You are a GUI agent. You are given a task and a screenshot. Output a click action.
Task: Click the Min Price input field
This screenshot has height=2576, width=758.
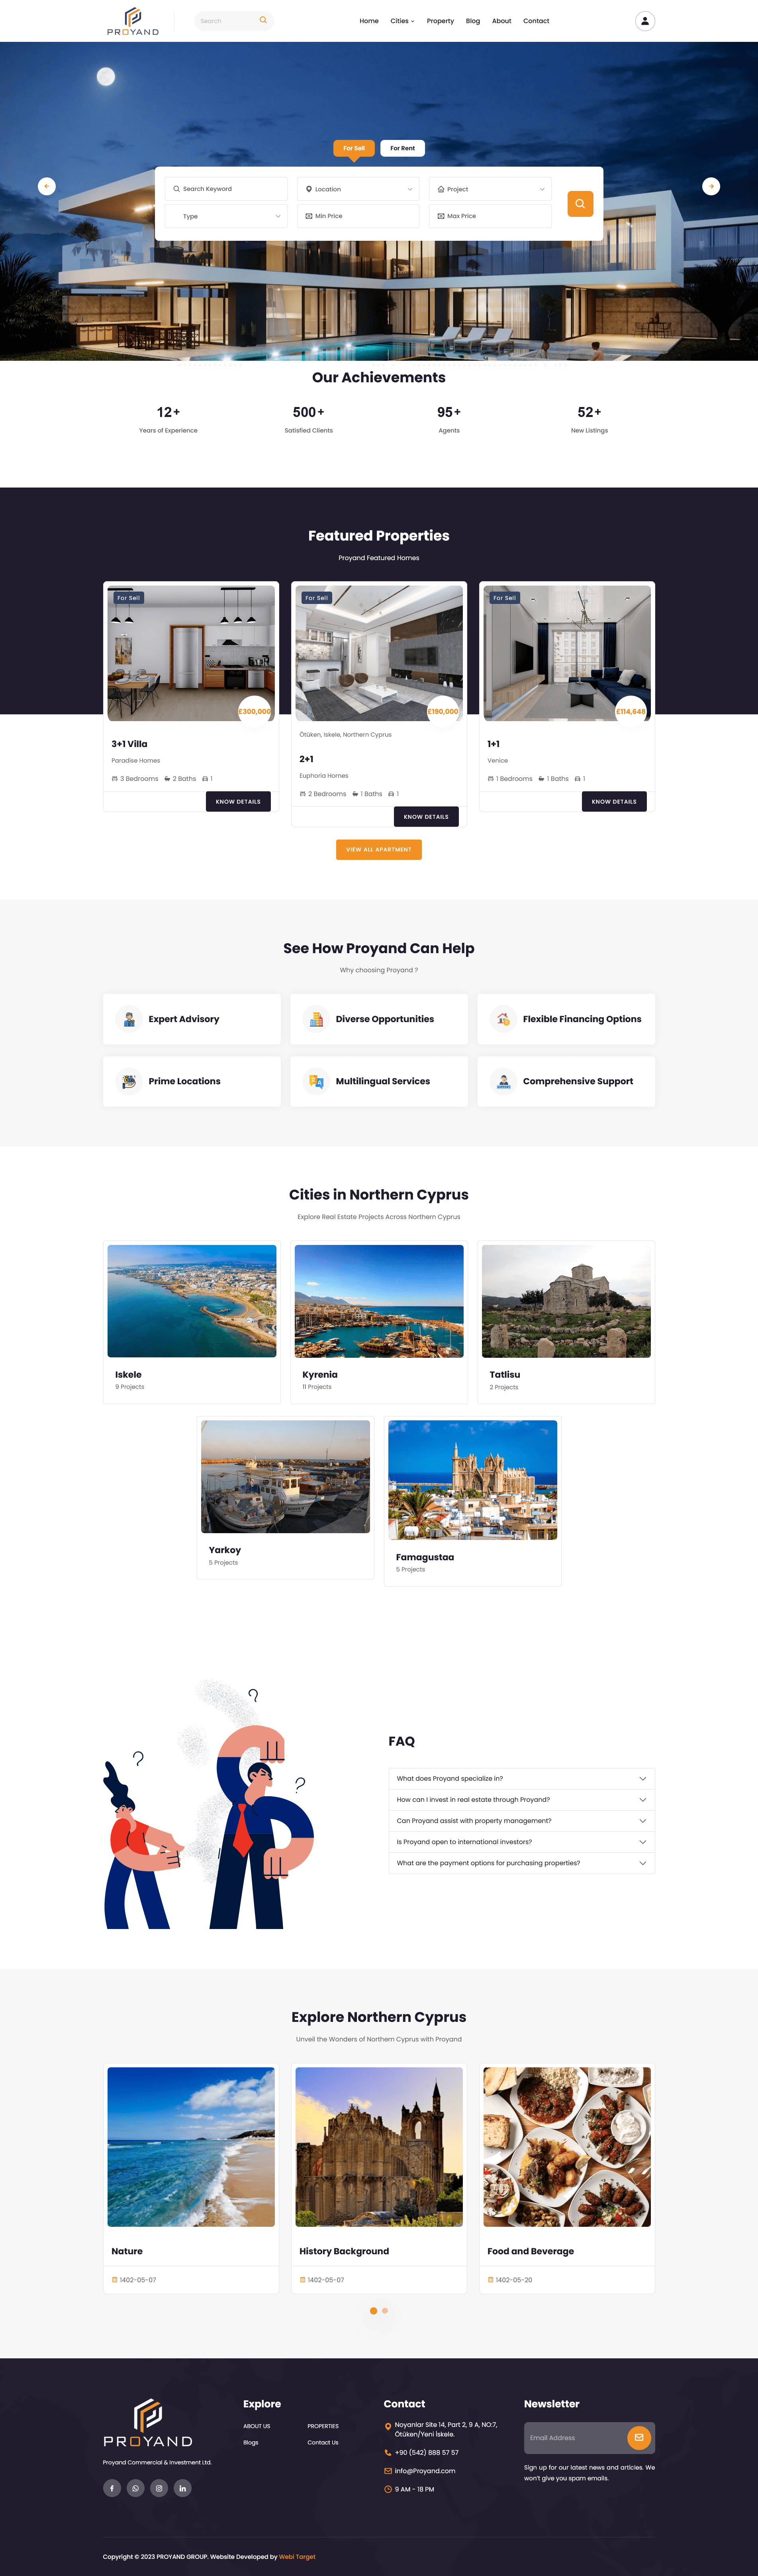point(358,216)
